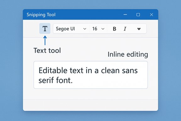
Task: Toggle Italic formatting
Action: [125, 29]
